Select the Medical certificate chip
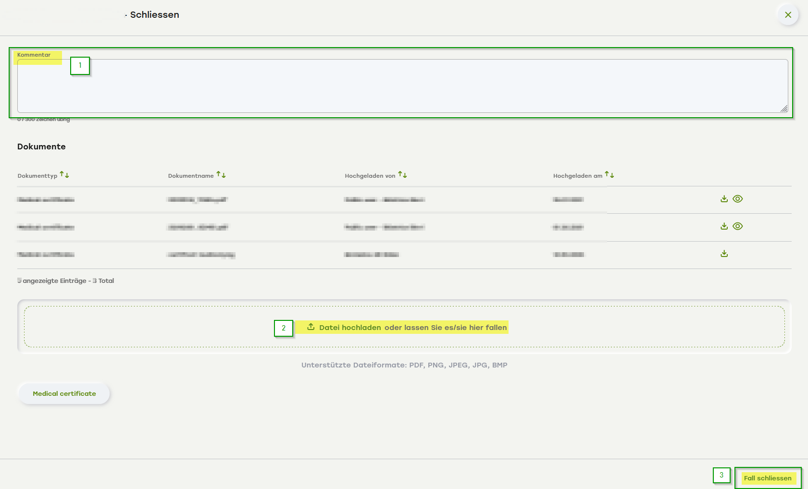Viewport: 808px width, 489px height. tap(64, 393)
